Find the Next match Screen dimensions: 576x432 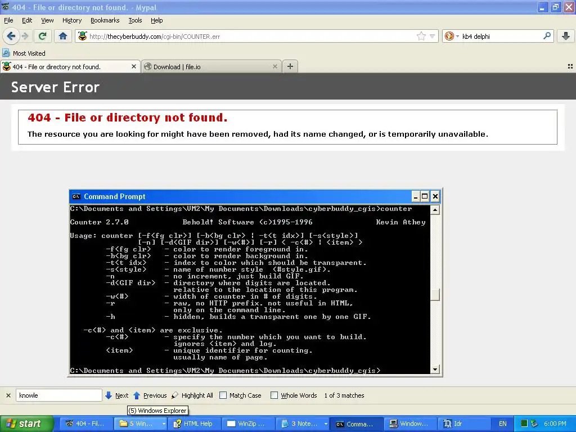tap(116, 395)
